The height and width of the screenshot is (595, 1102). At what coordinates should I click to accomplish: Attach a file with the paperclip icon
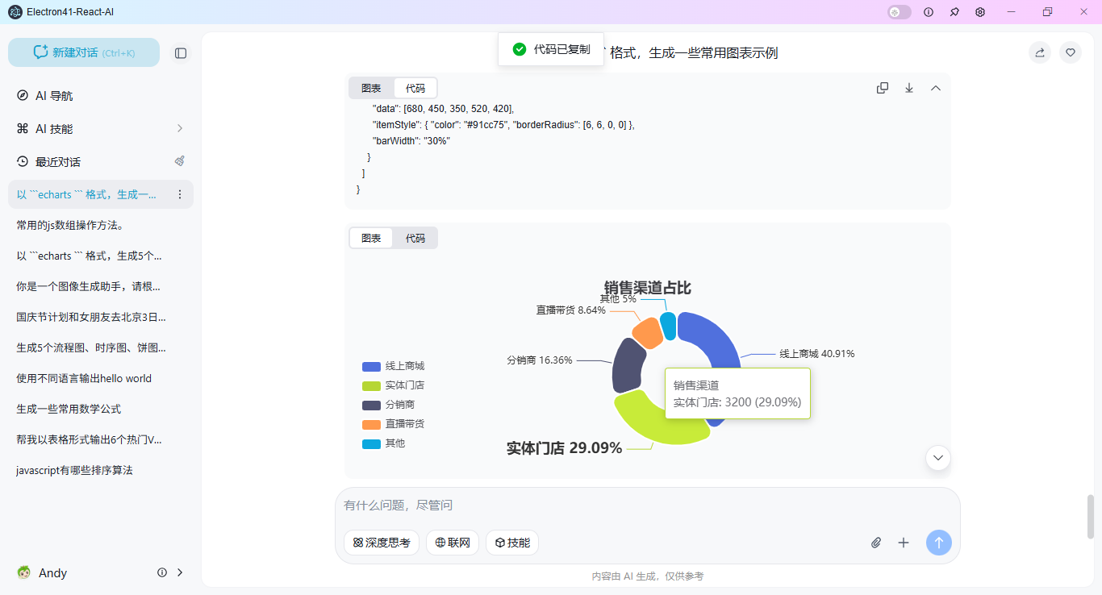[x=876, y=543]
